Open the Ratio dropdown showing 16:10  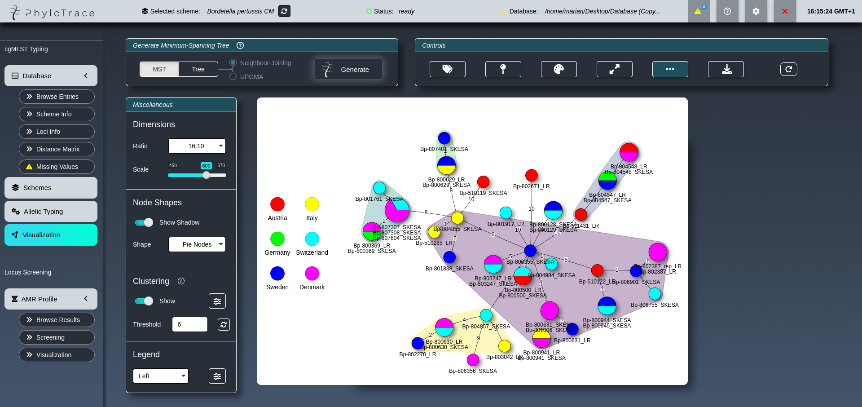click(197, 146)
